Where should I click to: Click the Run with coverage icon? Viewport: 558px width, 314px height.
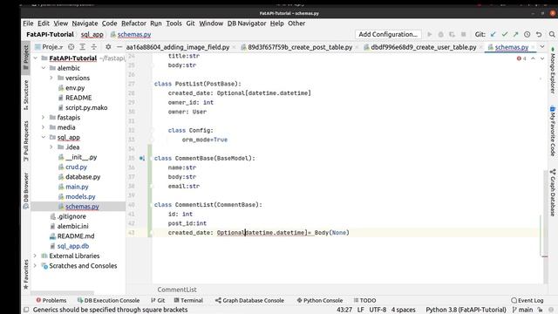click(452, 35)
